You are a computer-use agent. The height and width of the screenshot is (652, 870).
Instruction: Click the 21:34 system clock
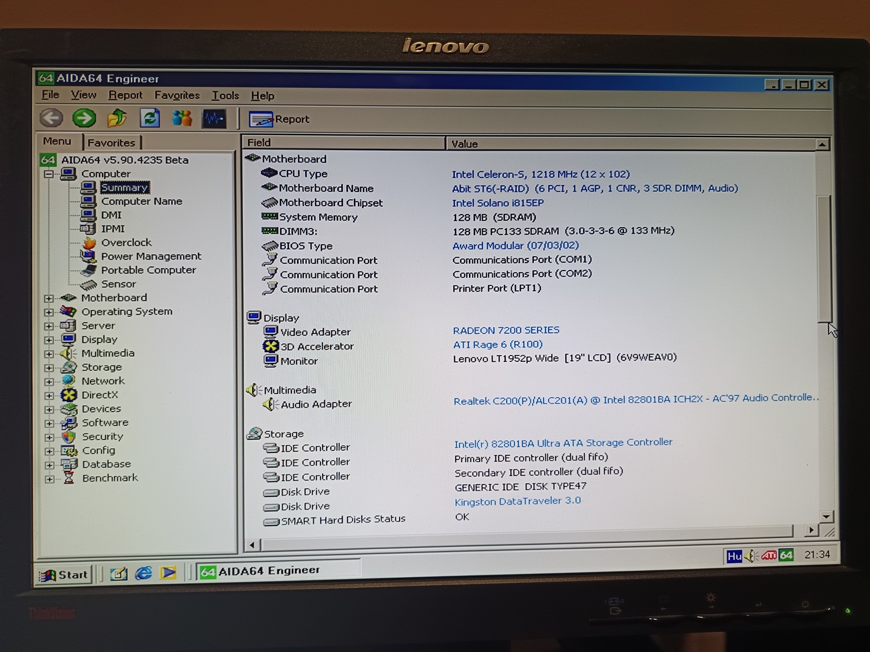click(817, 555)
